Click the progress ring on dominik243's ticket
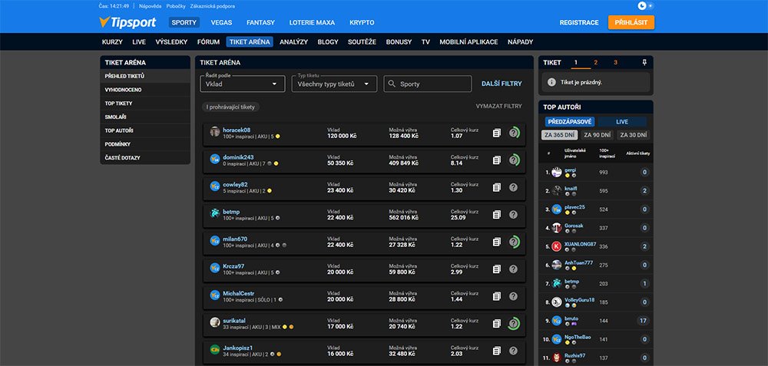This screenshot has width=768, height=366. point(514,160)
